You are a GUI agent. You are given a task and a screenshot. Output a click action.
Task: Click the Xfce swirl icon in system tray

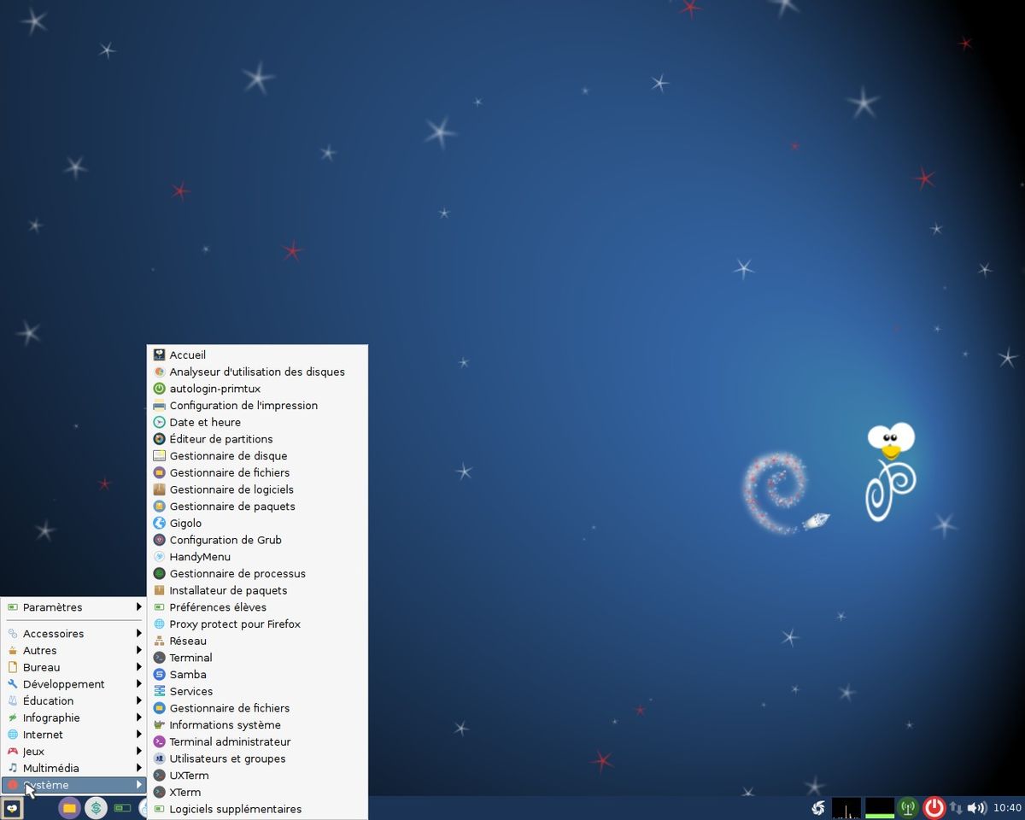(817, 807)
